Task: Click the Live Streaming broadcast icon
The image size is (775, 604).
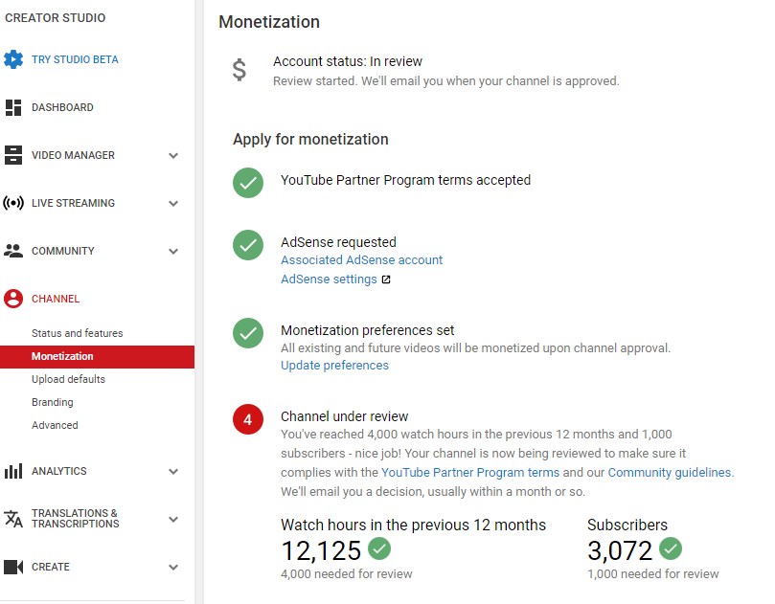Action: pos(13,203)
